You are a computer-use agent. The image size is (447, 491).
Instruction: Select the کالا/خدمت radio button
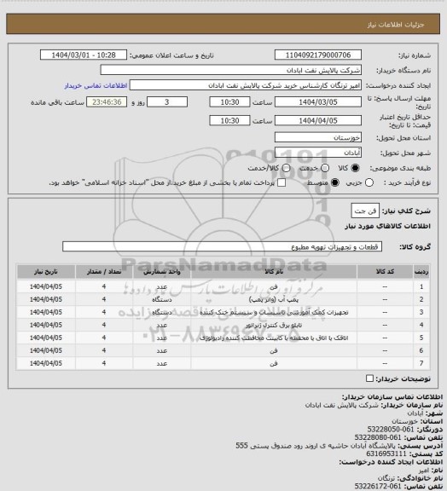point(286,168)
